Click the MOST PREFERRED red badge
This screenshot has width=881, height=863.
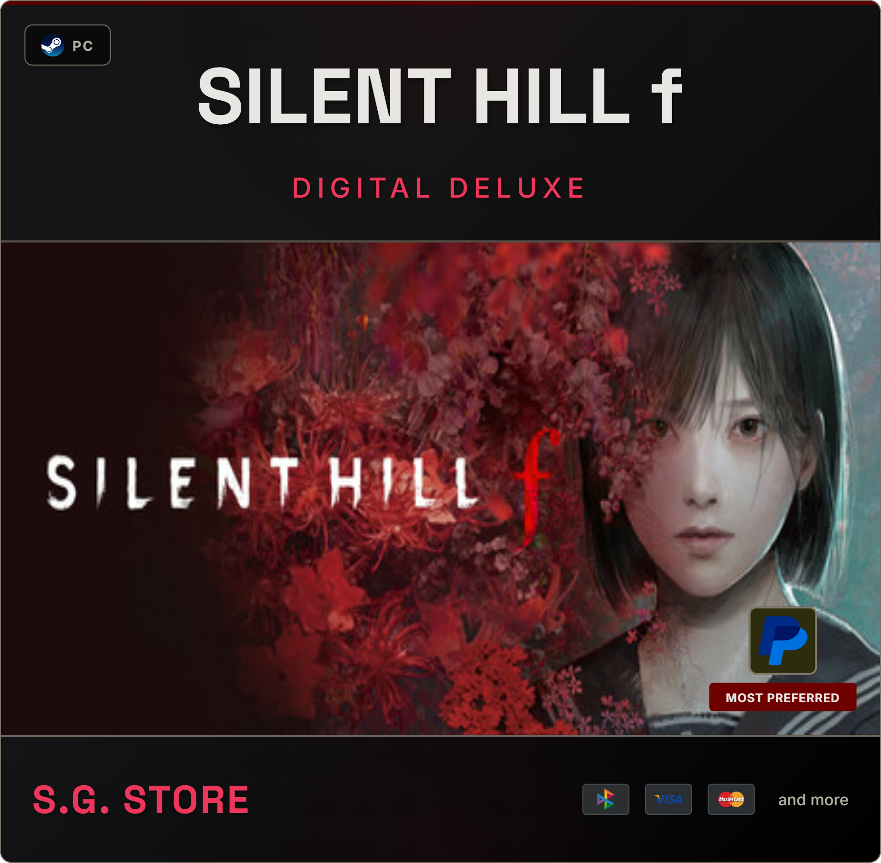coord(783,697)
